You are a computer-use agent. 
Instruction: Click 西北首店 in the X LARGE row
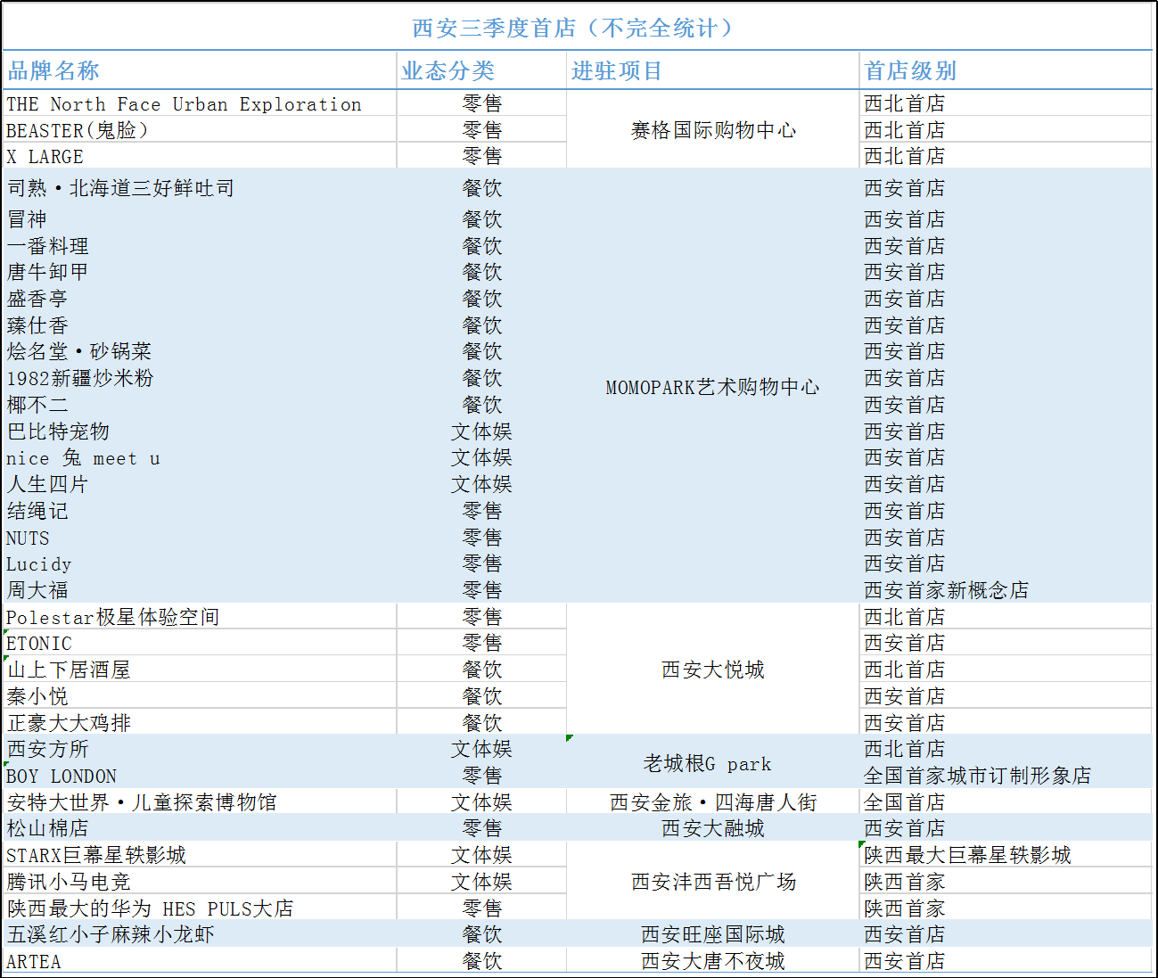1006,156
